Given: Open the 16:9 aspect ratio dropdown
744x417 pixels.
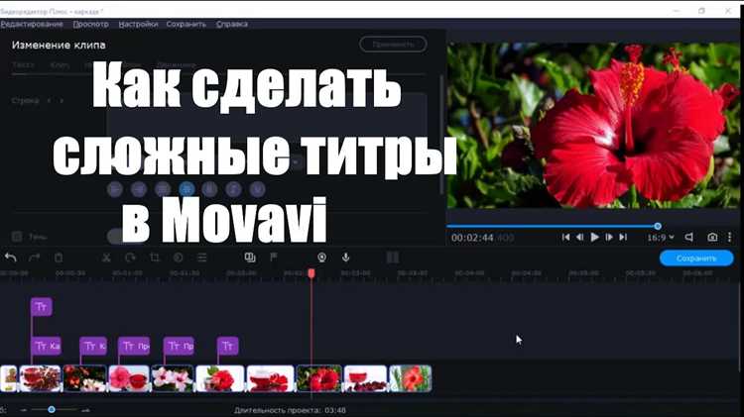Looking at the screenshot, I should pos(661,237).
